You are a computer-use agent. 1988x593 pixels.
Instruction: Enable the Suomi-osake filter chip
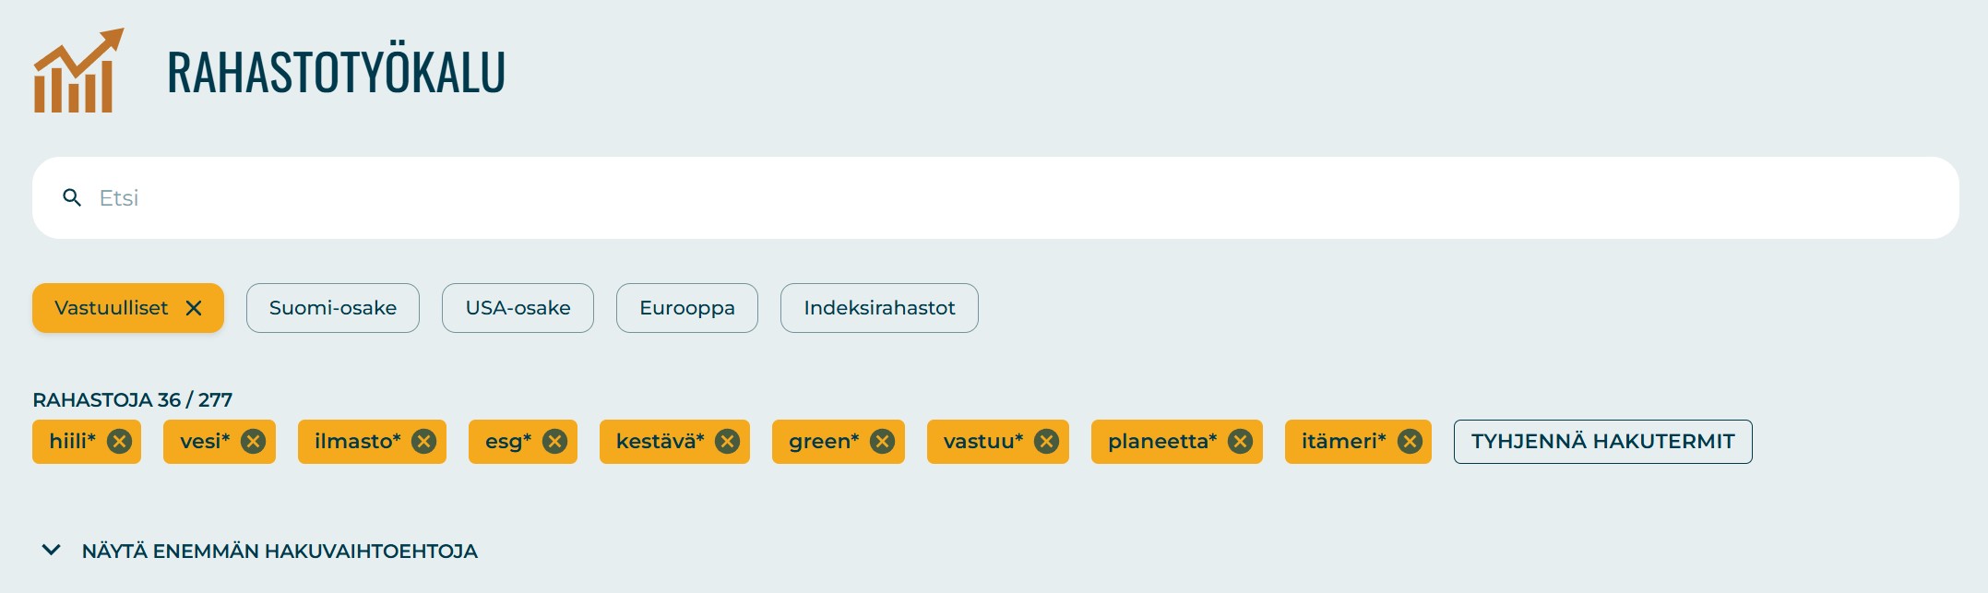[x=333, y=308]
